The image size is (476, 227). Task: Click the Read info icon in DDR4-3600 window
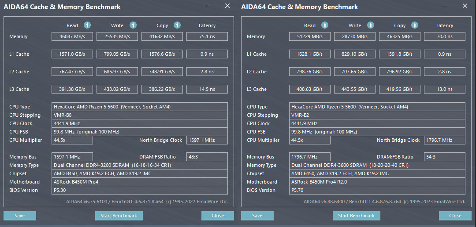point(325,25)
